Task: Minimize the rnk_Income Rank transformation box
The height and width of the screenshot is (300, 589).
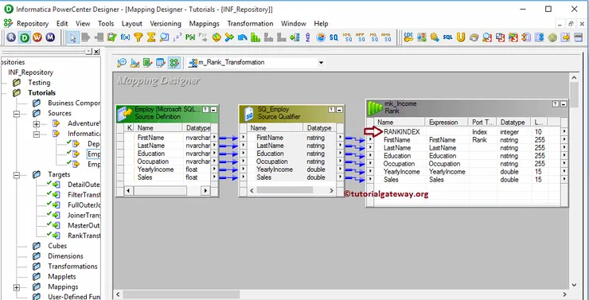Action: [564, 104]
